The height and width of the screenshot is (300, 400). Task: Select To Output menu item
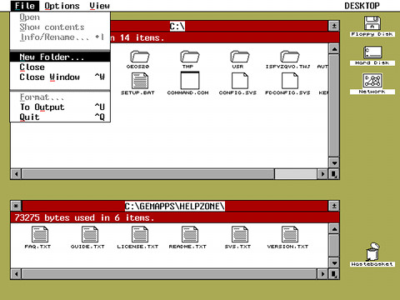pyautogui.click(x=60, y=107)
